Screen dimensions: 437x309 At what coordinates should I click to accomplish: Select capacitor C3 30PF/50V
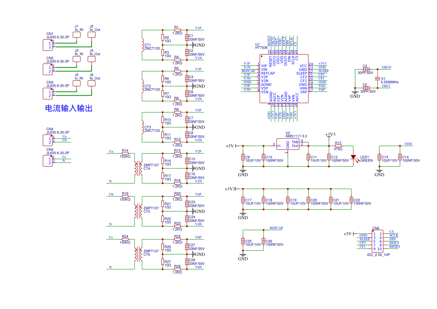coord(366,69)
